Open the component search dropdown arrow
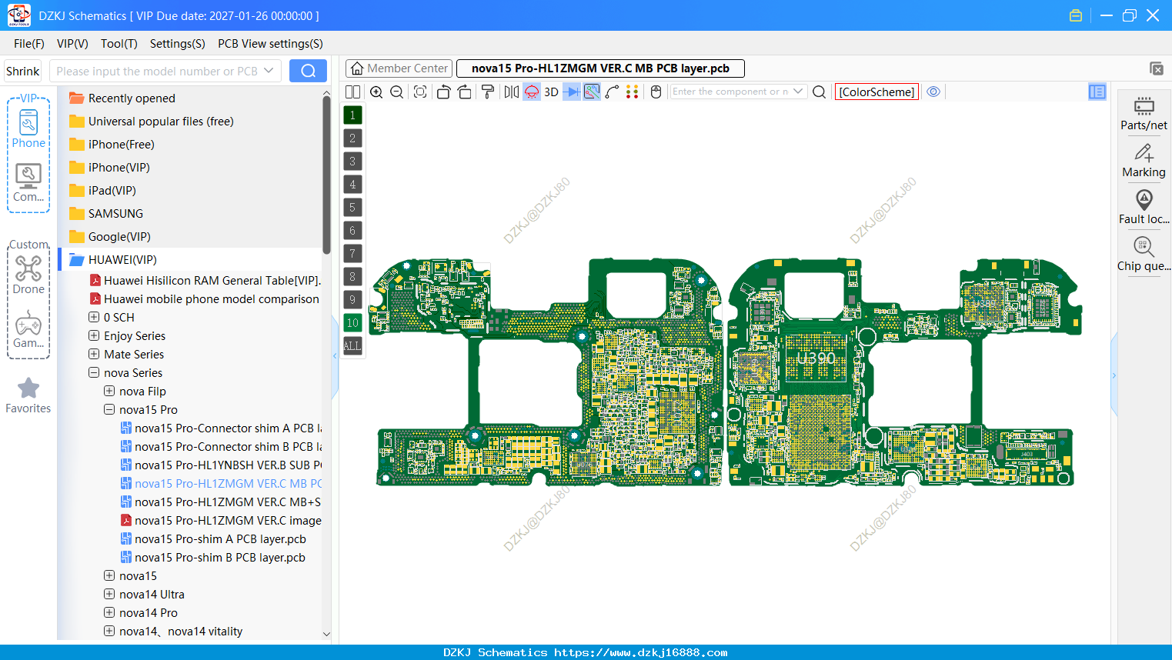Viewport: 1172px width, 660px height. 798,92
